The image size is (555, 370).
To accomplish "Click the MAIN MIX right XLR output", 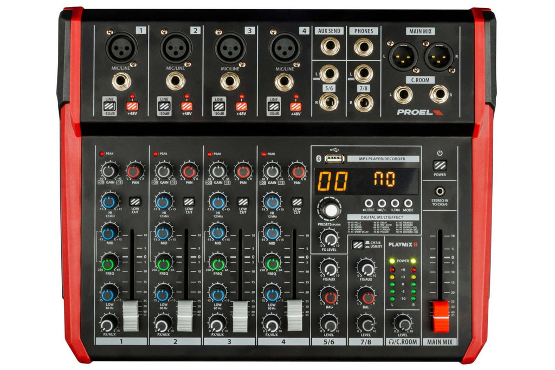I will click(x=439, y=56).
